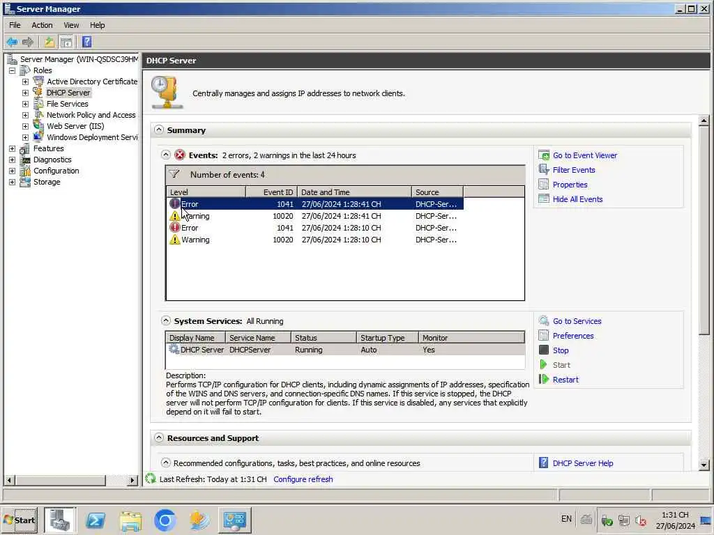Click the muted volume tray icon

(x=641, y=520)
